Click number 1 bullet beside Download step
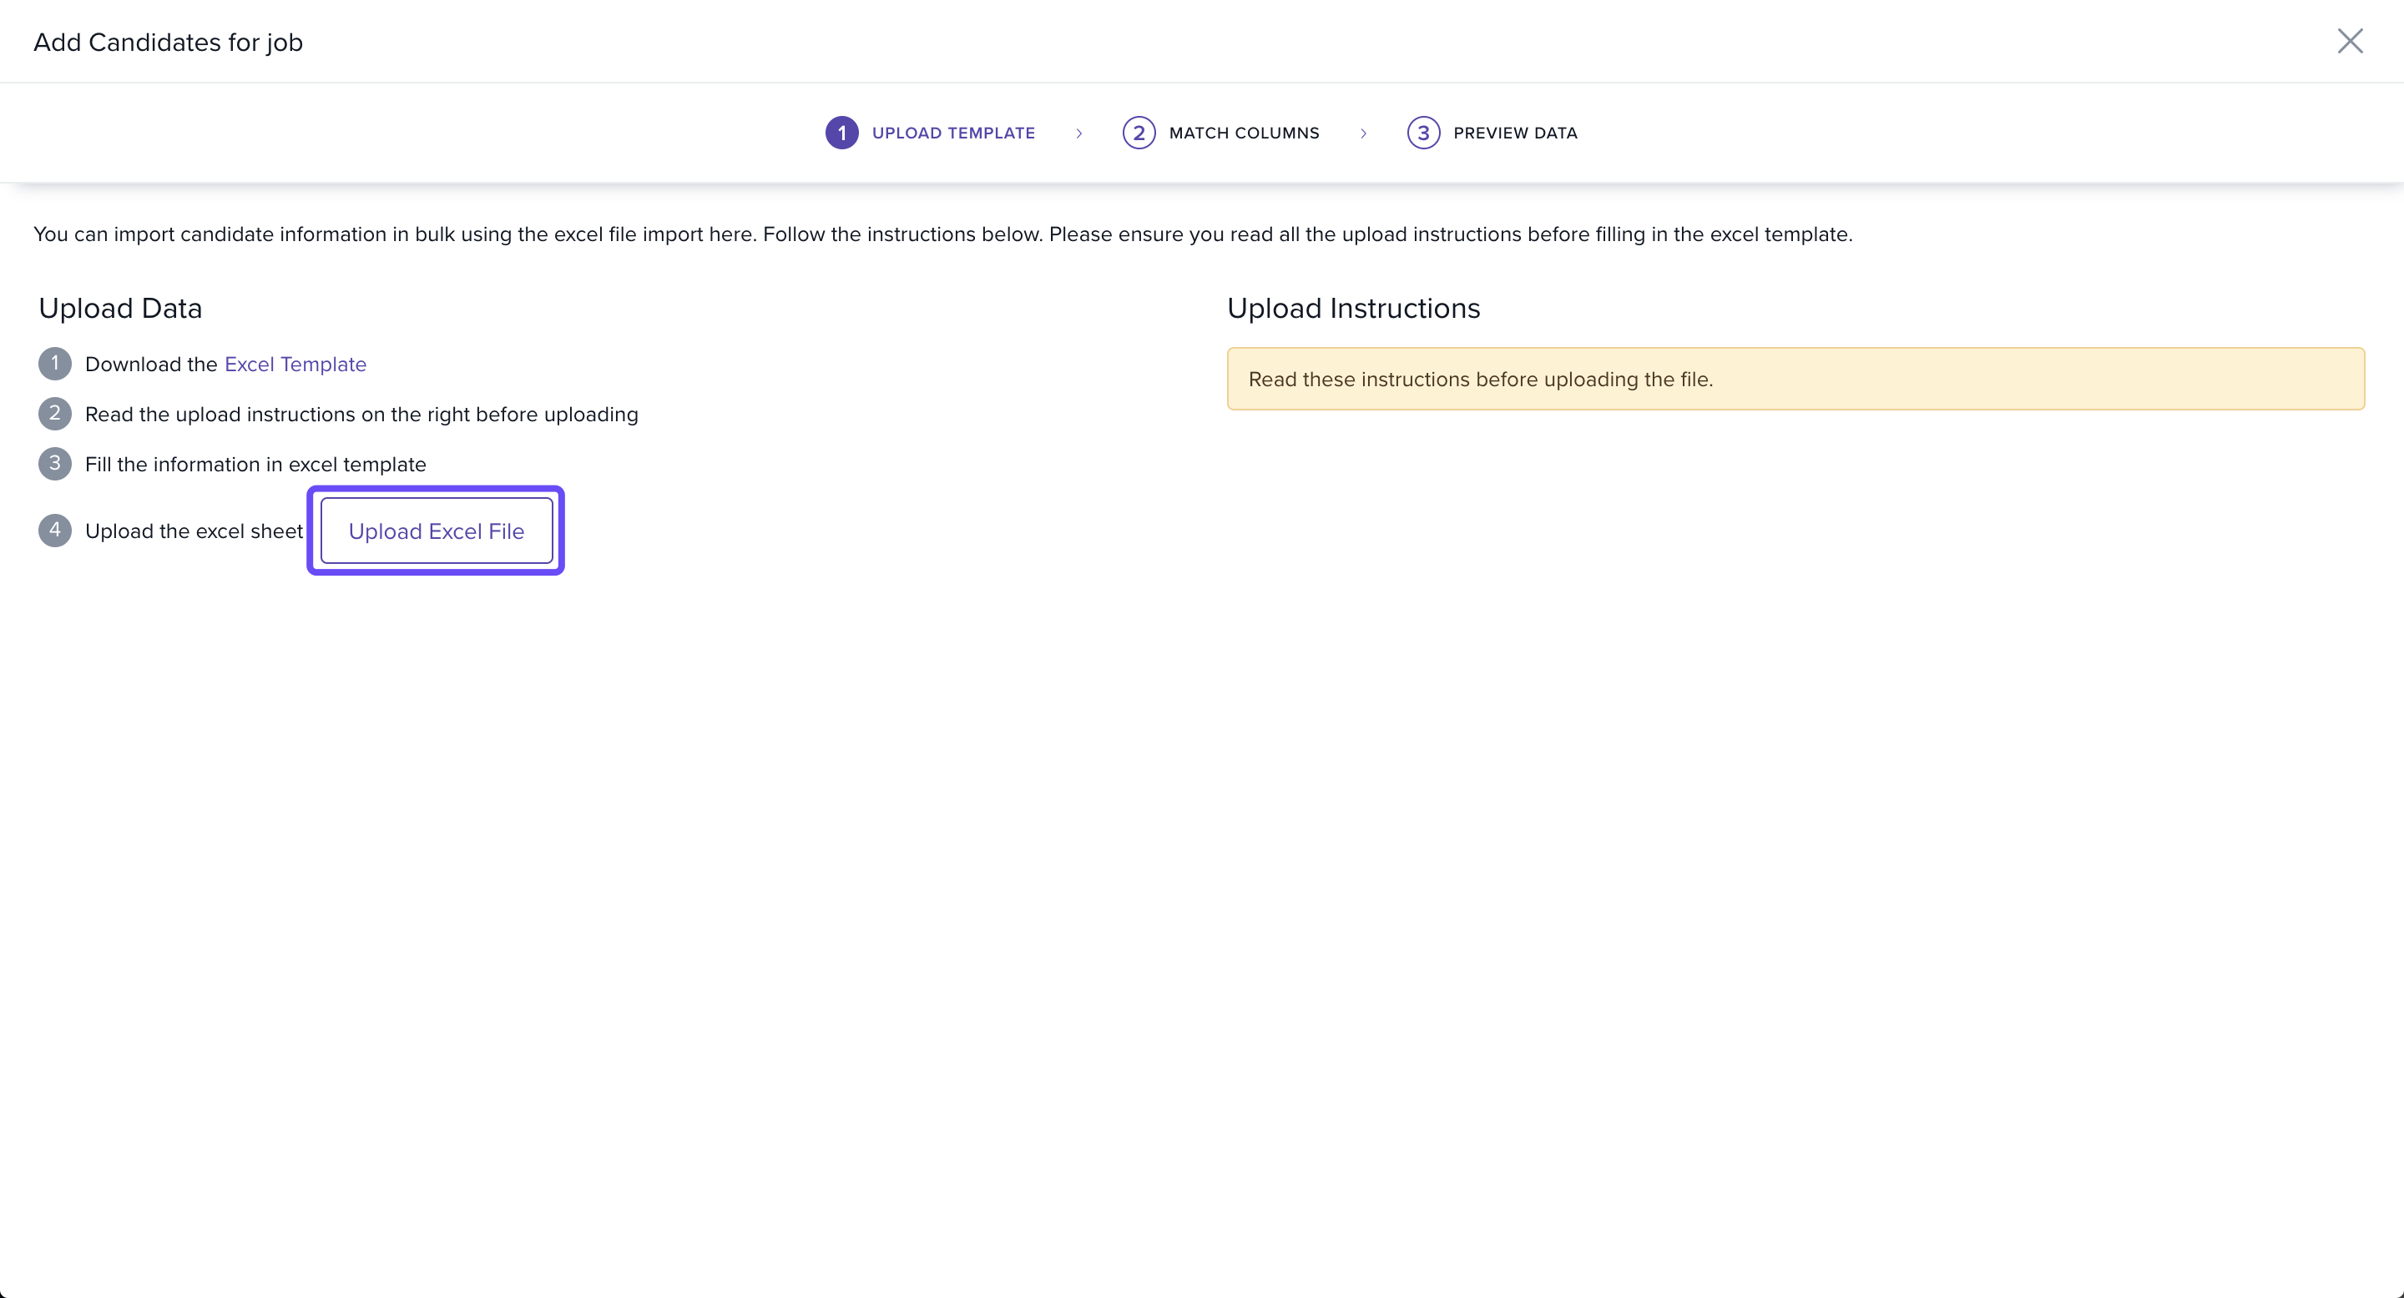The image size is (2404, 1298). (x=55, y=364)
